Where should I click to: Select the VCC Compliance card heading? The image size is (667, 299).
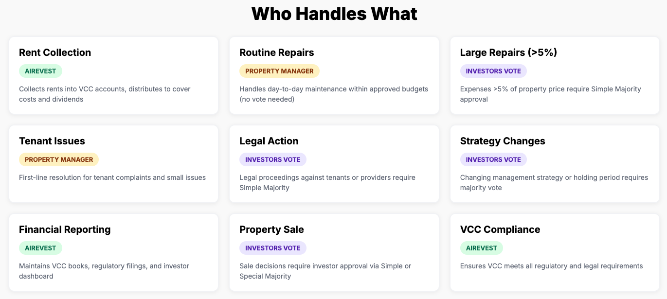point(500,229)
